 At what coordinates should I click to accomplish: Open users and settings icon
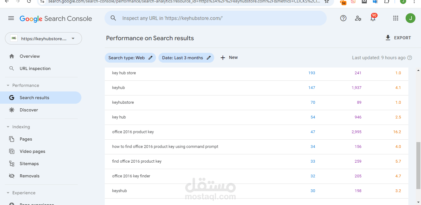click(358, 18)
